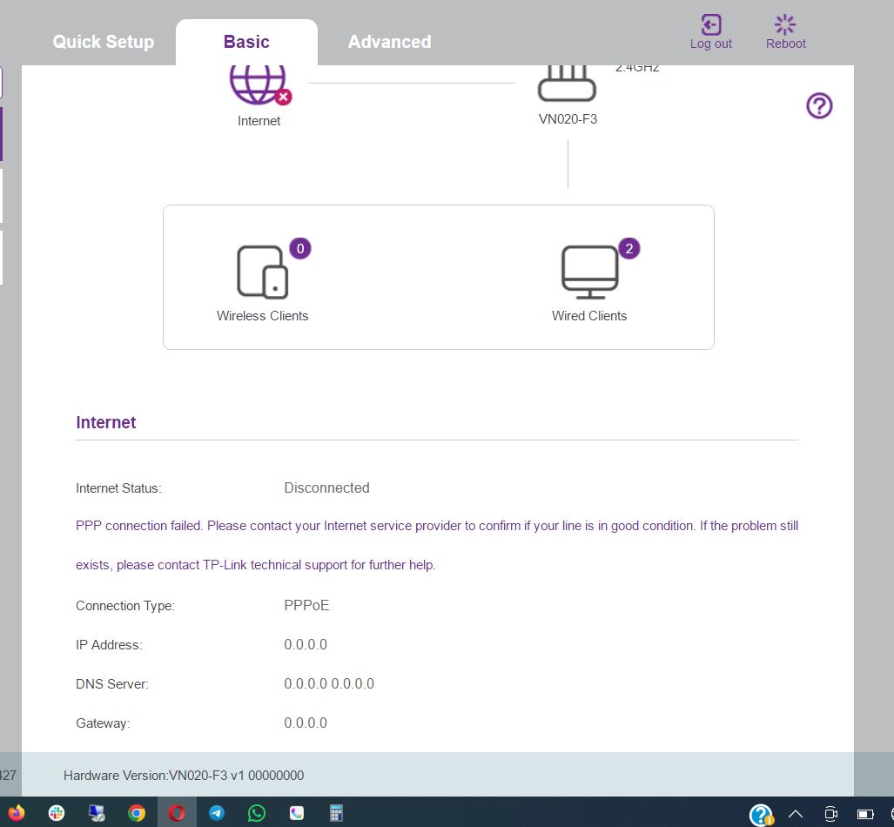Click the Internet label under globe
The height and width of the screenshot is (827, 894).
(x=259, y=121)
